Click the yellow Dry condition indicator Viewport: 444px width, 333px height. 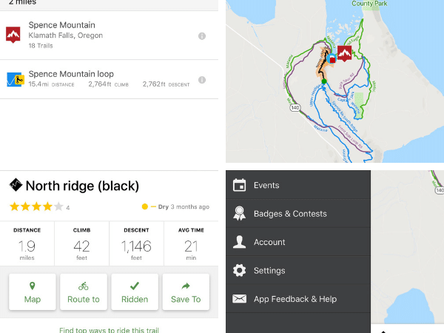[145, 207]
